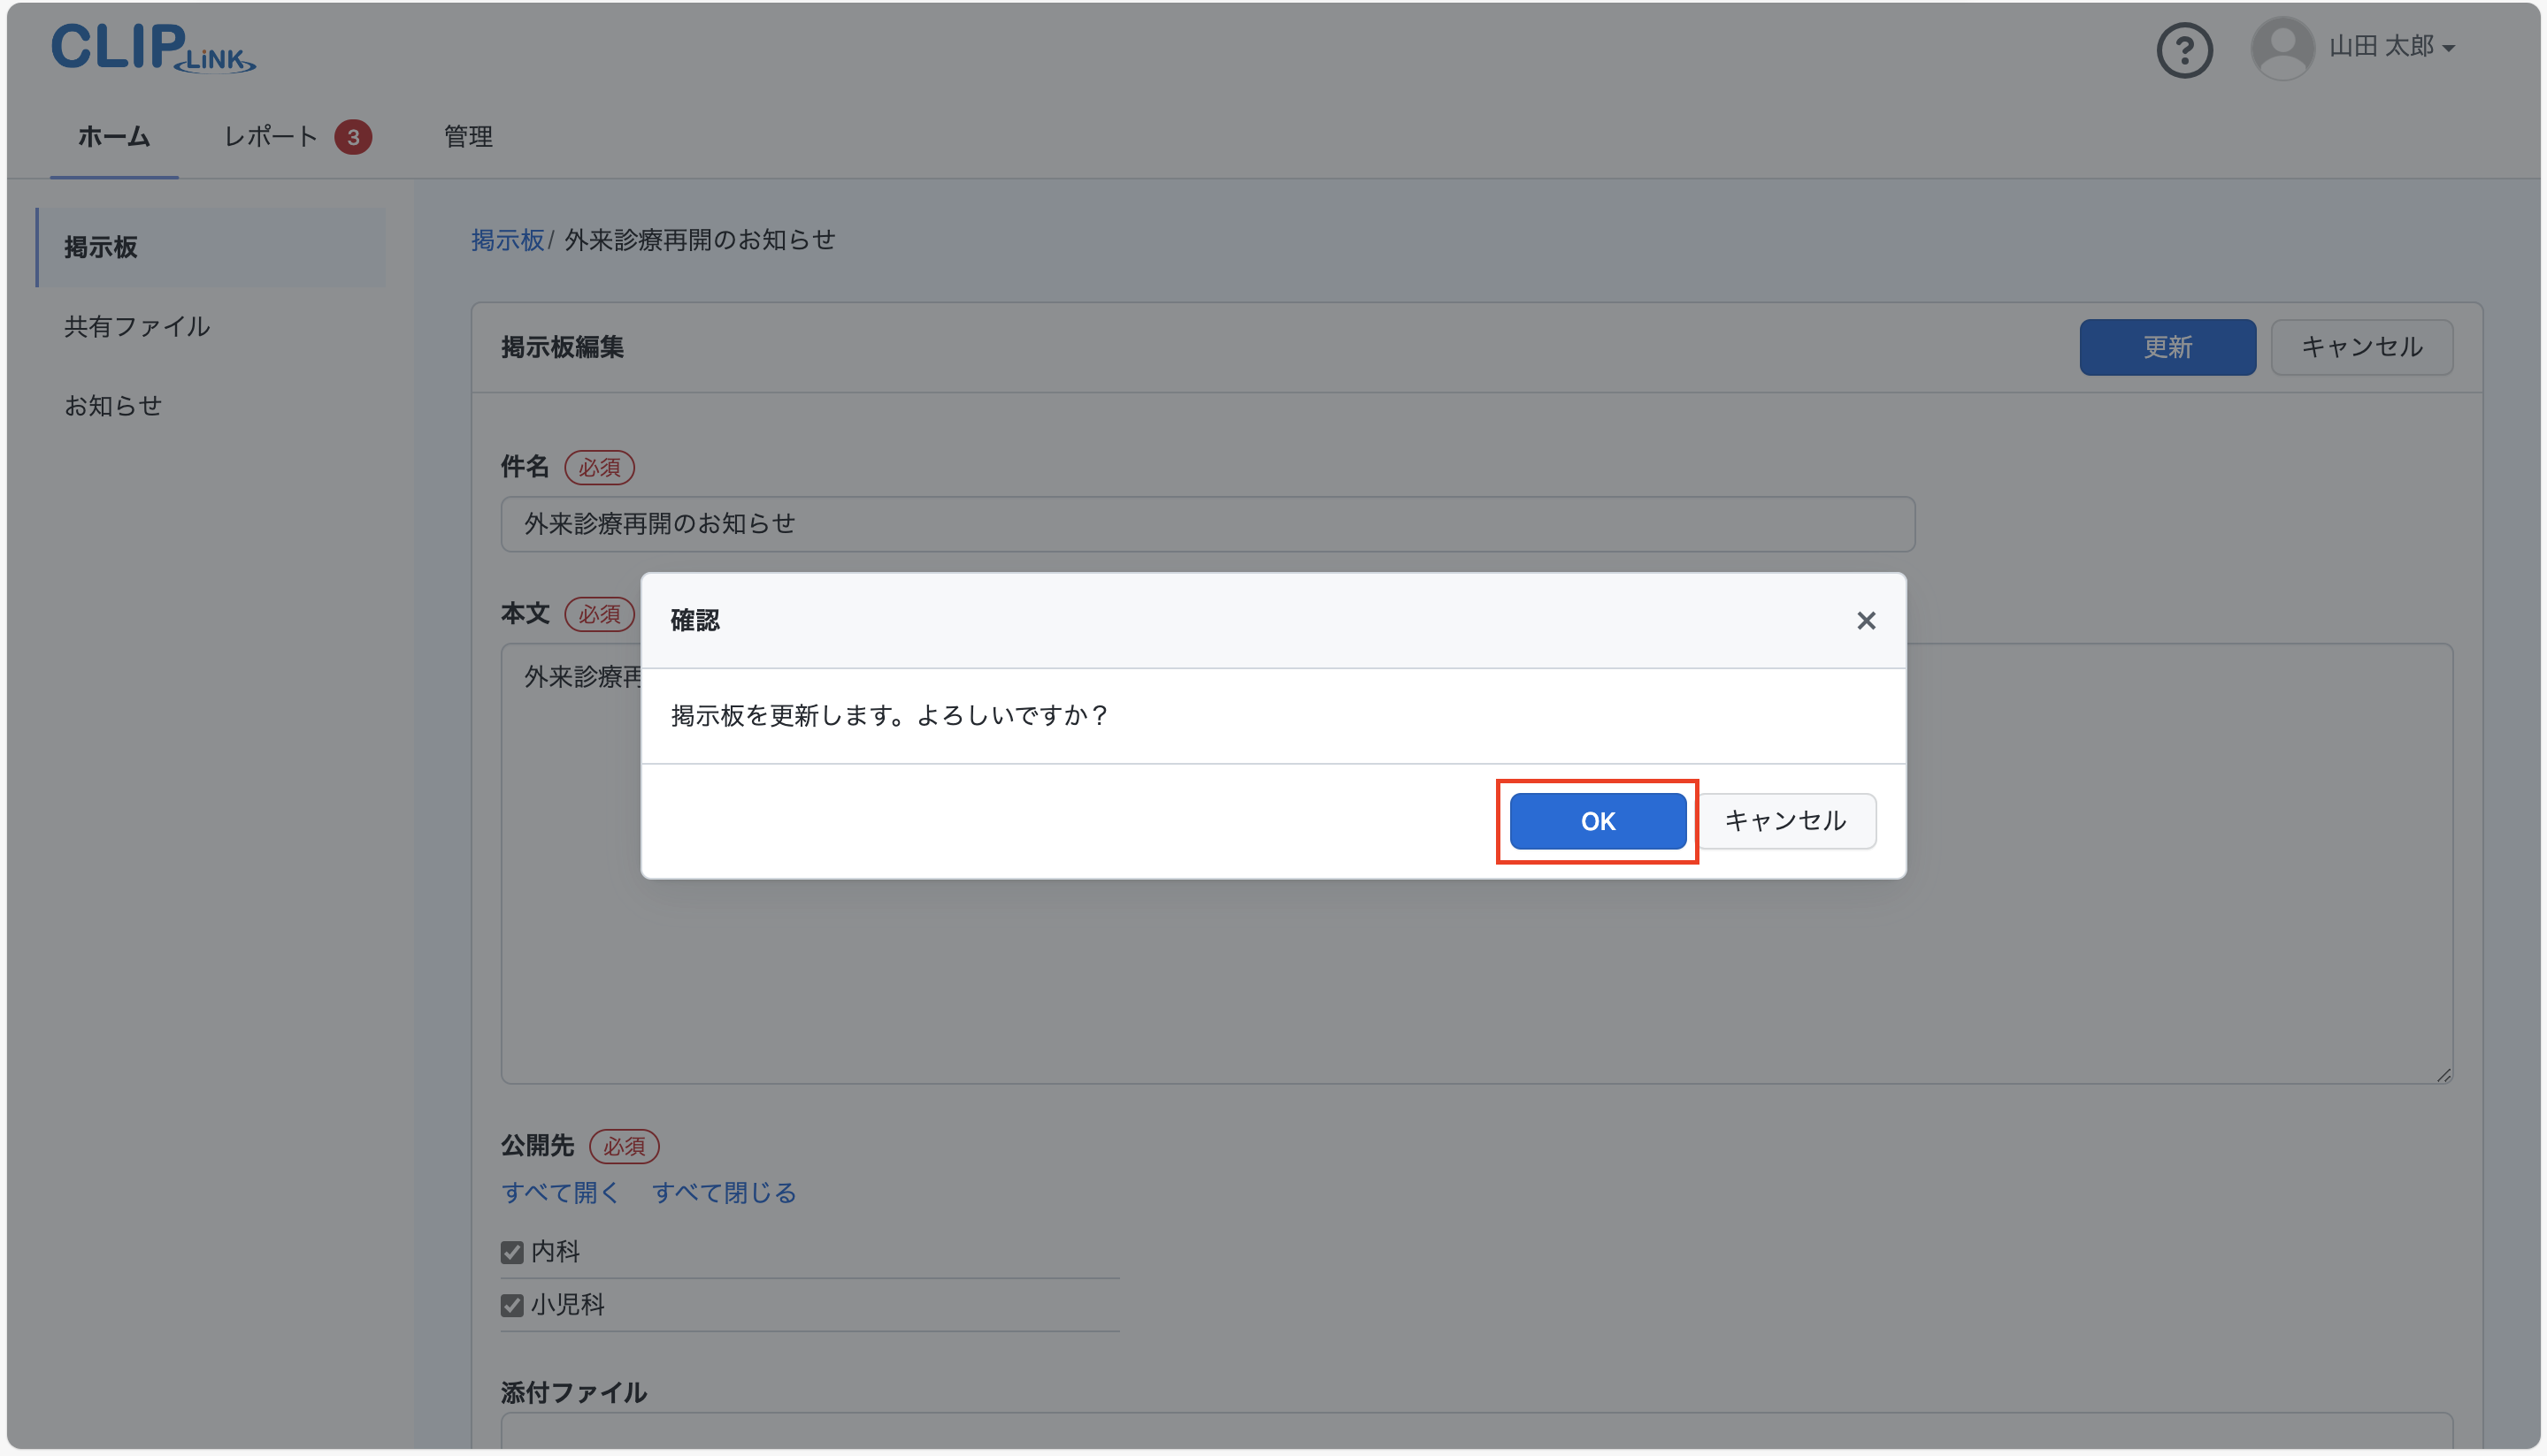Uncheck the 内科 checkbox
2547x1456 pixels.
(x=512, y=1252)
